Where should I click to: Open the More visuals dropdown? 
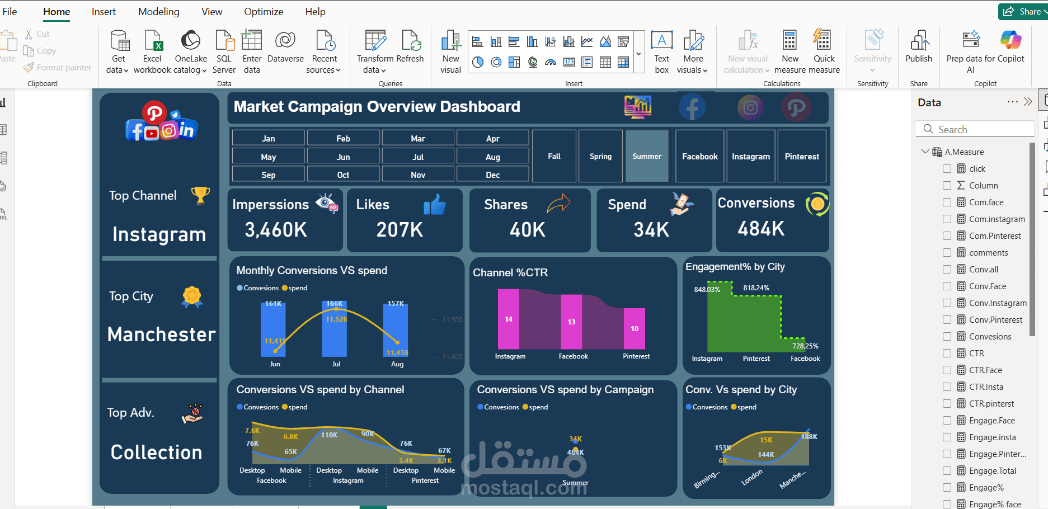(x=705, y=70)
